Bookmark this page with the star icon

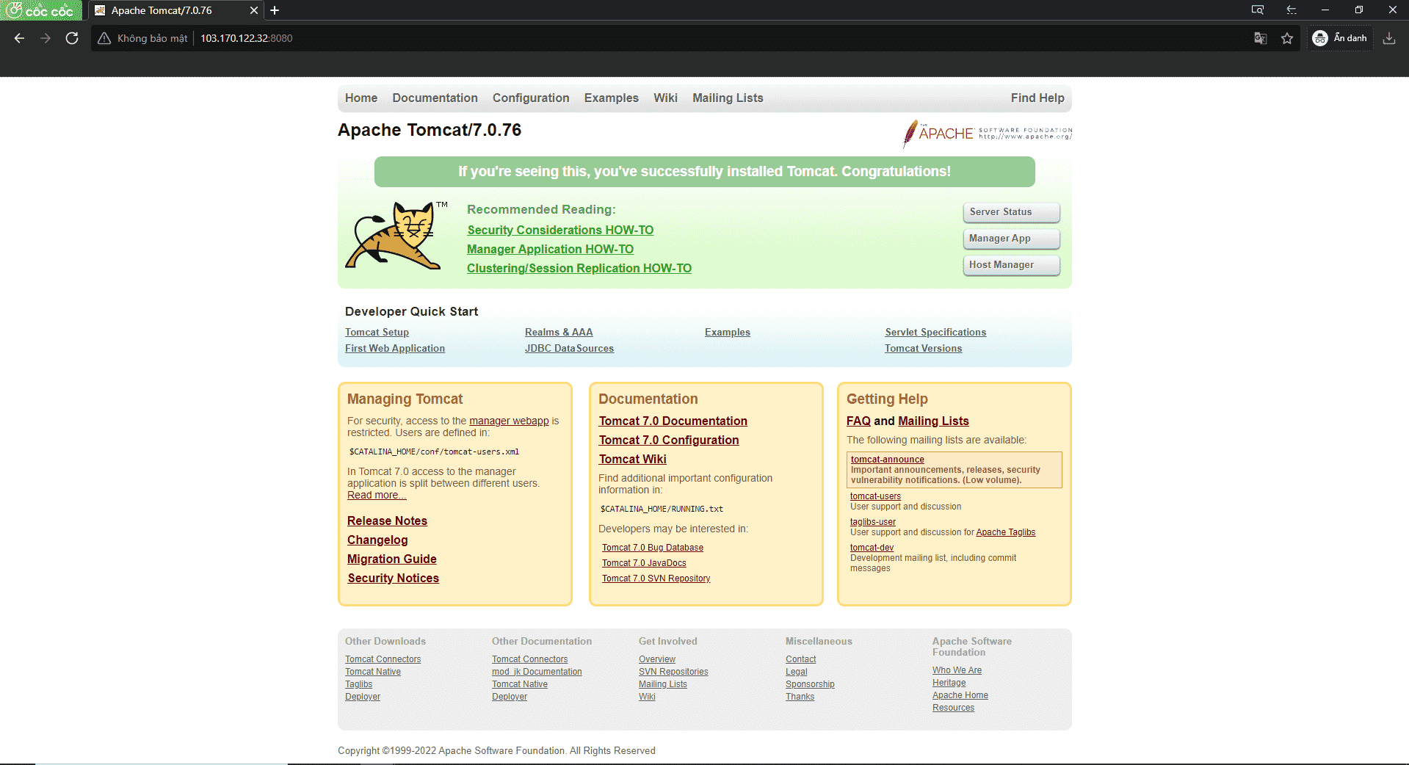pos(1286,37)
